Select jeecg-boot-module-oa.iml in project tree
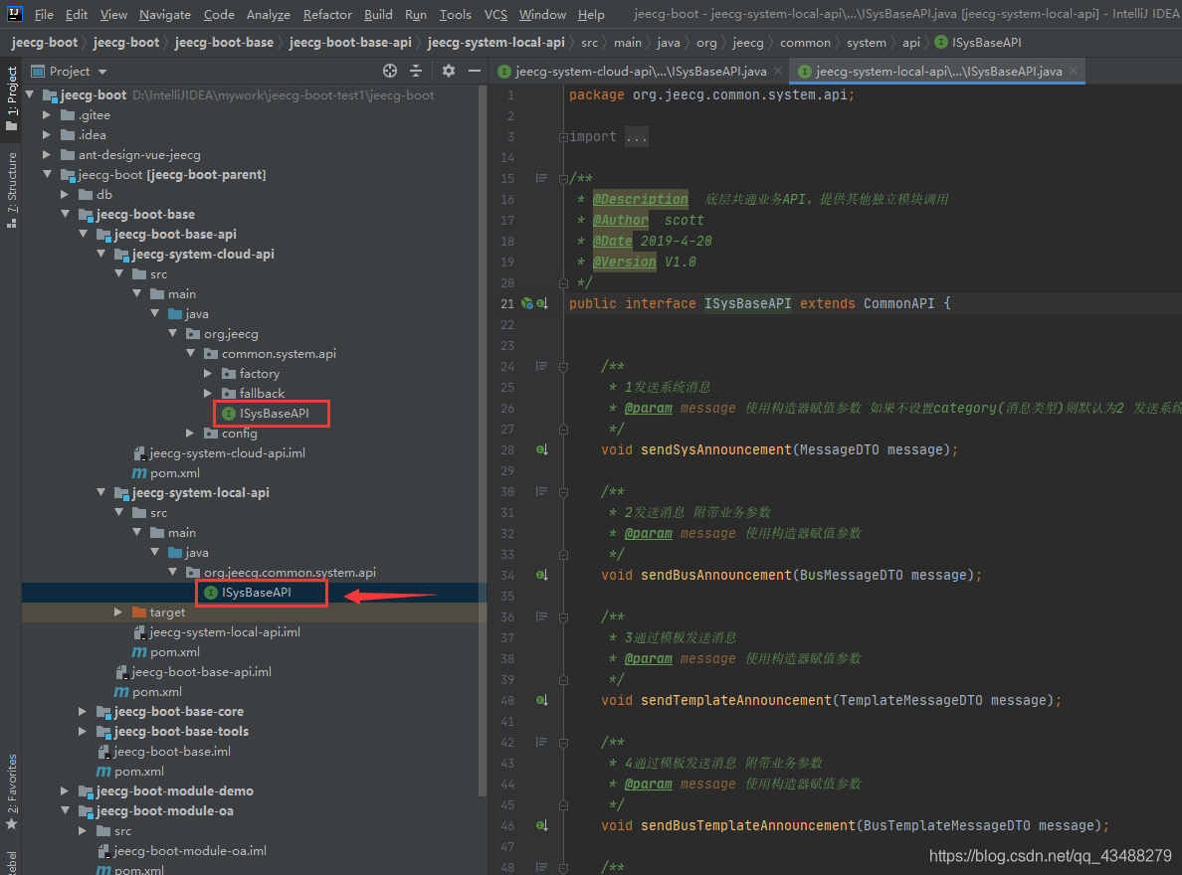 coord(182,851)
